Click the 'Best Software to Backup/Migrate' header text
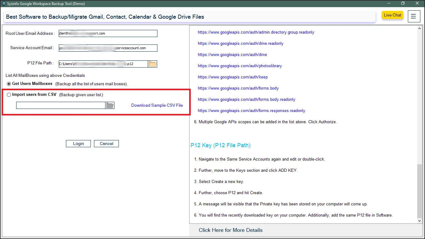Screen dimensions: 425x239 click(x=105, y=17)
